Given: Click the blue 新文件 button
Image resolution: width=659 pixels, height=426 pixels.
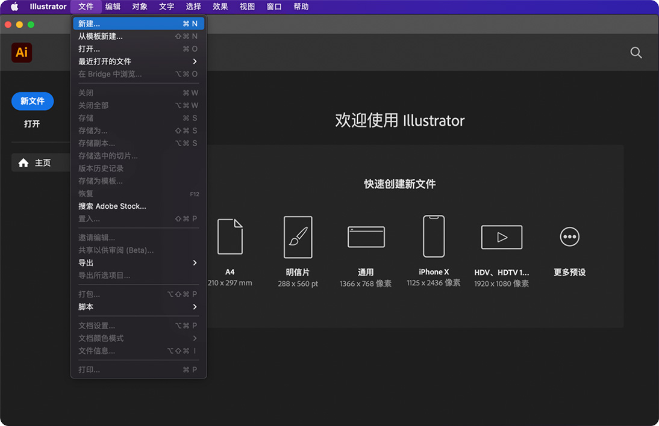Looking at the screenshot, I should coord(33,101).
